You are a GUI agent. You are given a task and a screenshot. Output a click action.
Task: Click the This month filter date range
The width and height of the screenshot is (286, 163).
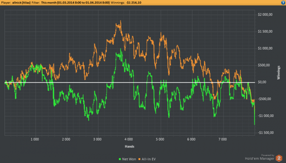[75, 2]
